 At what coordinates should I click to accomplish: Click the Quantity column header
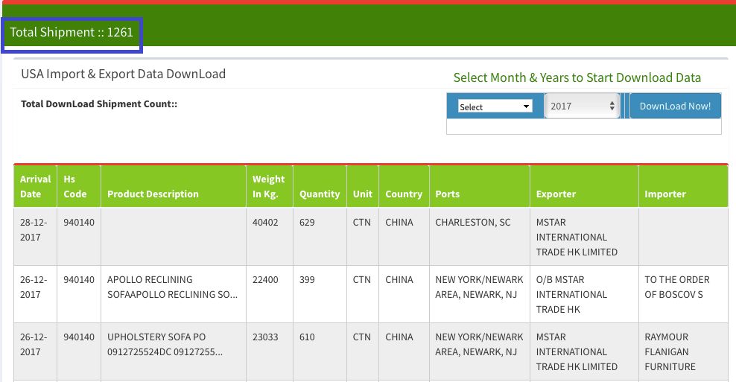coord(320,186)
